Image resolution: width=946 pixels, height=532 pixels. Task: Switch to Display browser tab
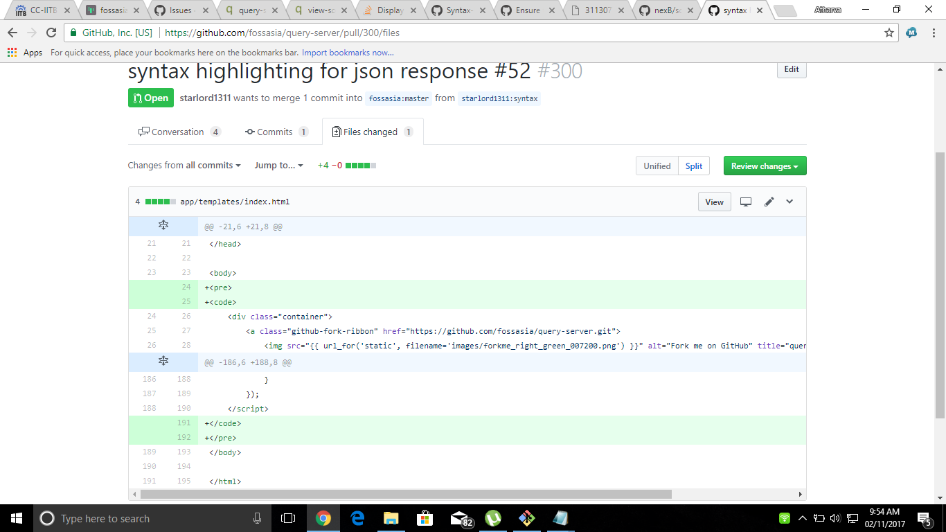pyautogui.click(x=389, y=10)
